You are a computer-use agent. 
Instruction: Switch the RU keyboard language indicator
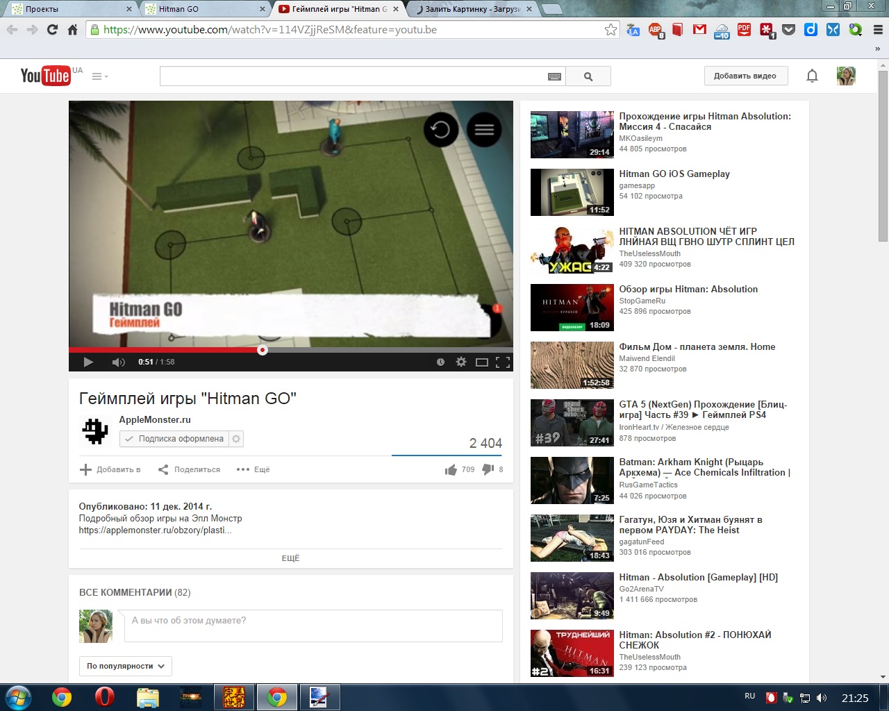click(750, 696)
